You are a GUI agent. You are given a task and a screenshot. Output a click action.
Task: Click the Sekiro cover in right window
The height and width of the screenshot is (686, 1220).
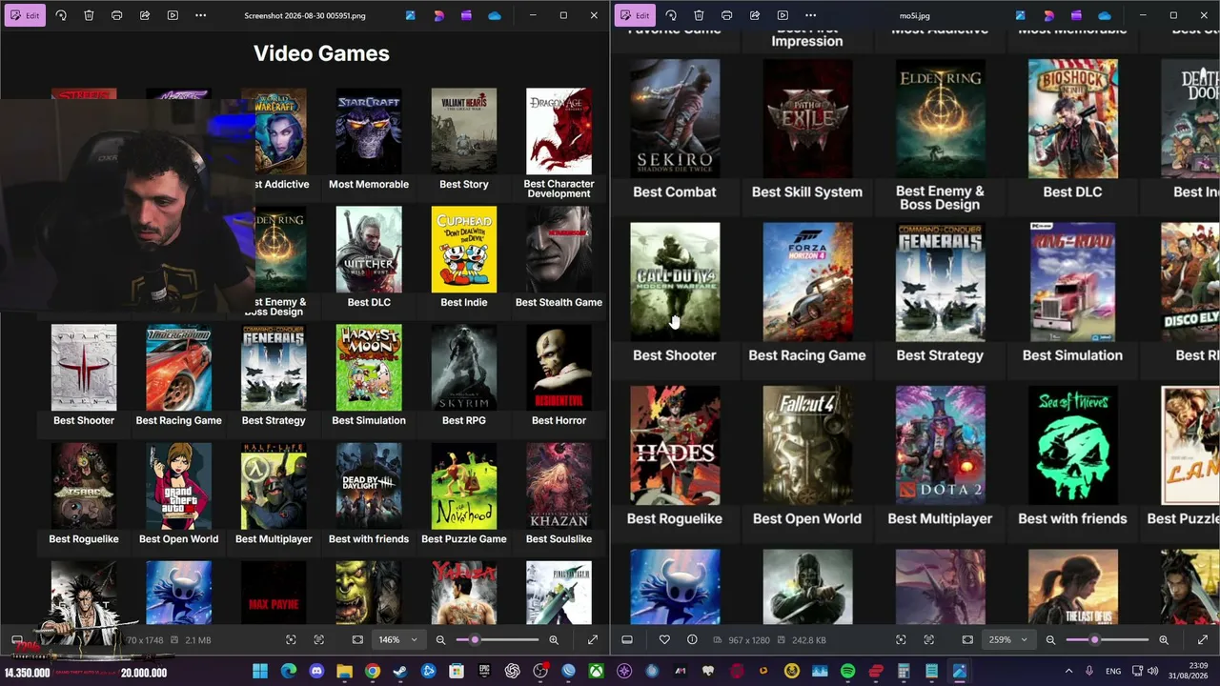tap(675, 119)
